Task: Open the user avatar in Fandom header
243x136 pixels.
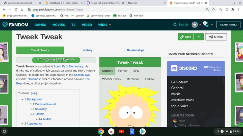Action: point(195,25)
